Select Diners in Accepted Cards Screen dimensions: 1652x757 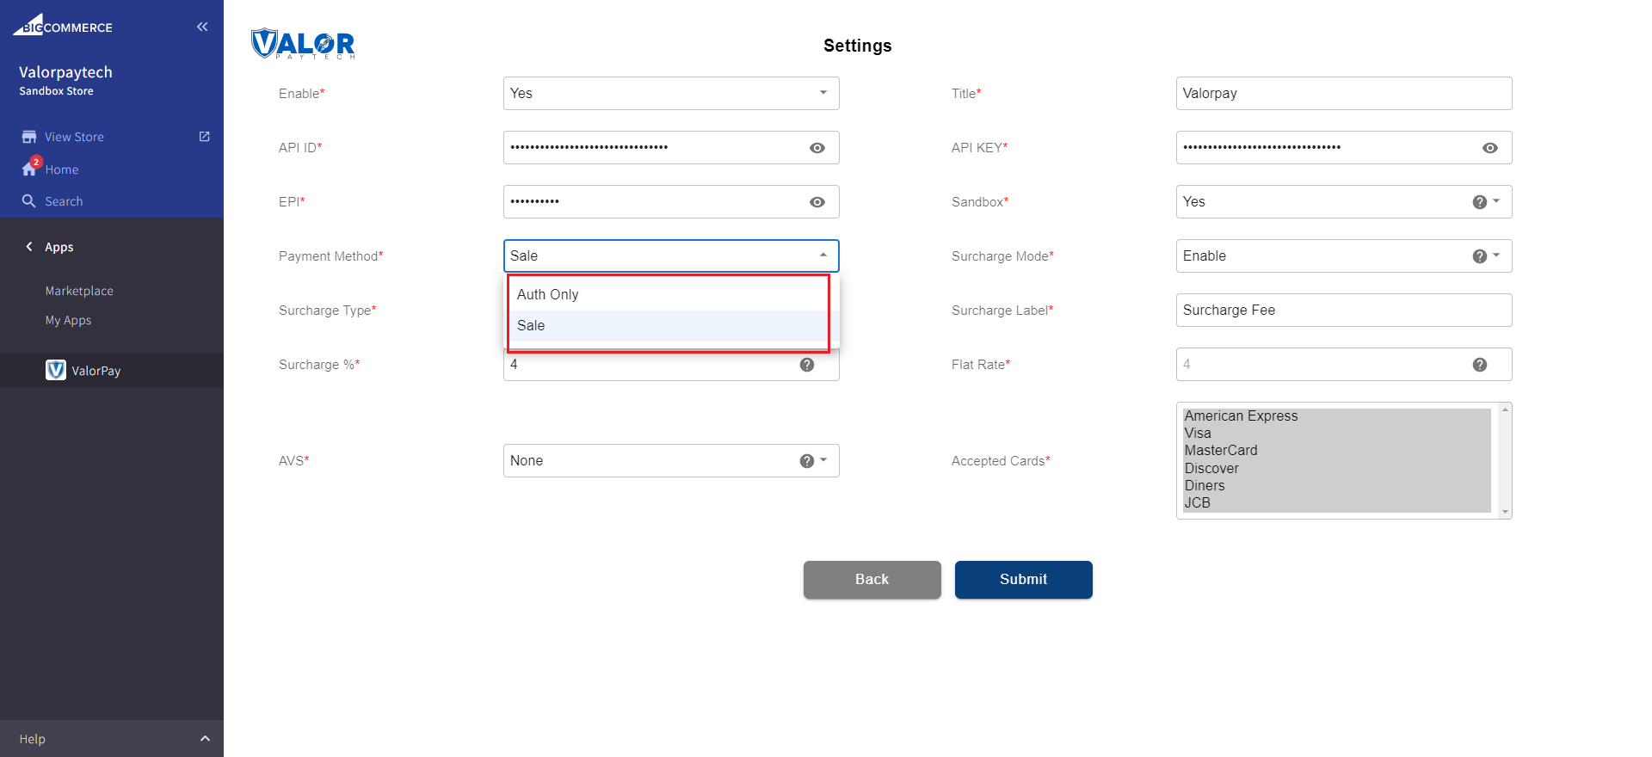(1336, 486)
